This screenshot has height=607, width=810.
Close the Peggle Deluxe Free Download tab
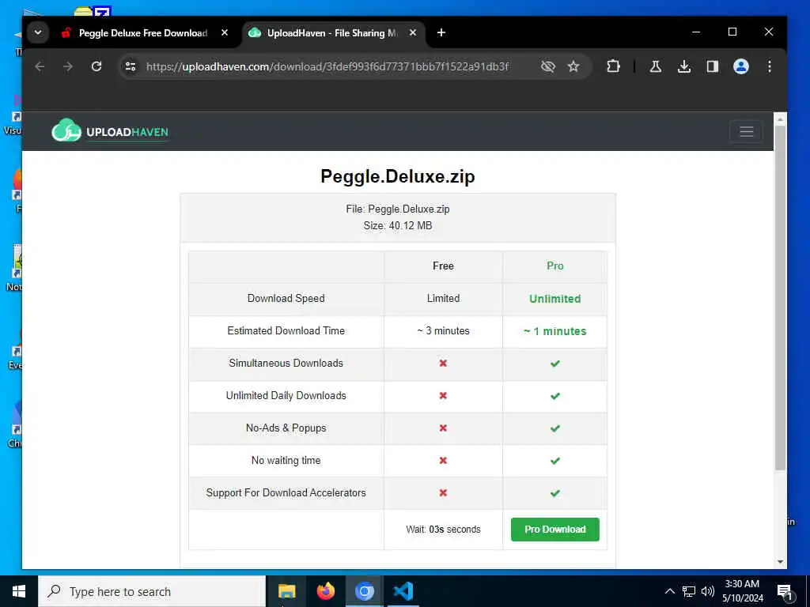(225, 32)
